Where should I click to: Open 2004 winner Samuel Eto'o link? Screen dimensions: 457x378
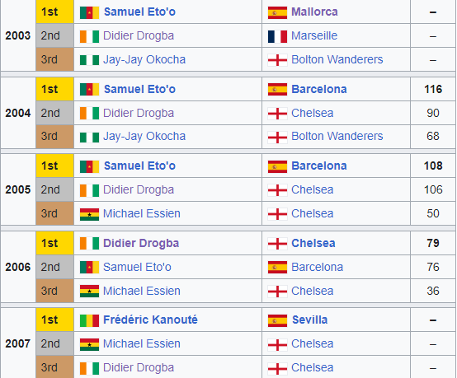click(139, 89)
